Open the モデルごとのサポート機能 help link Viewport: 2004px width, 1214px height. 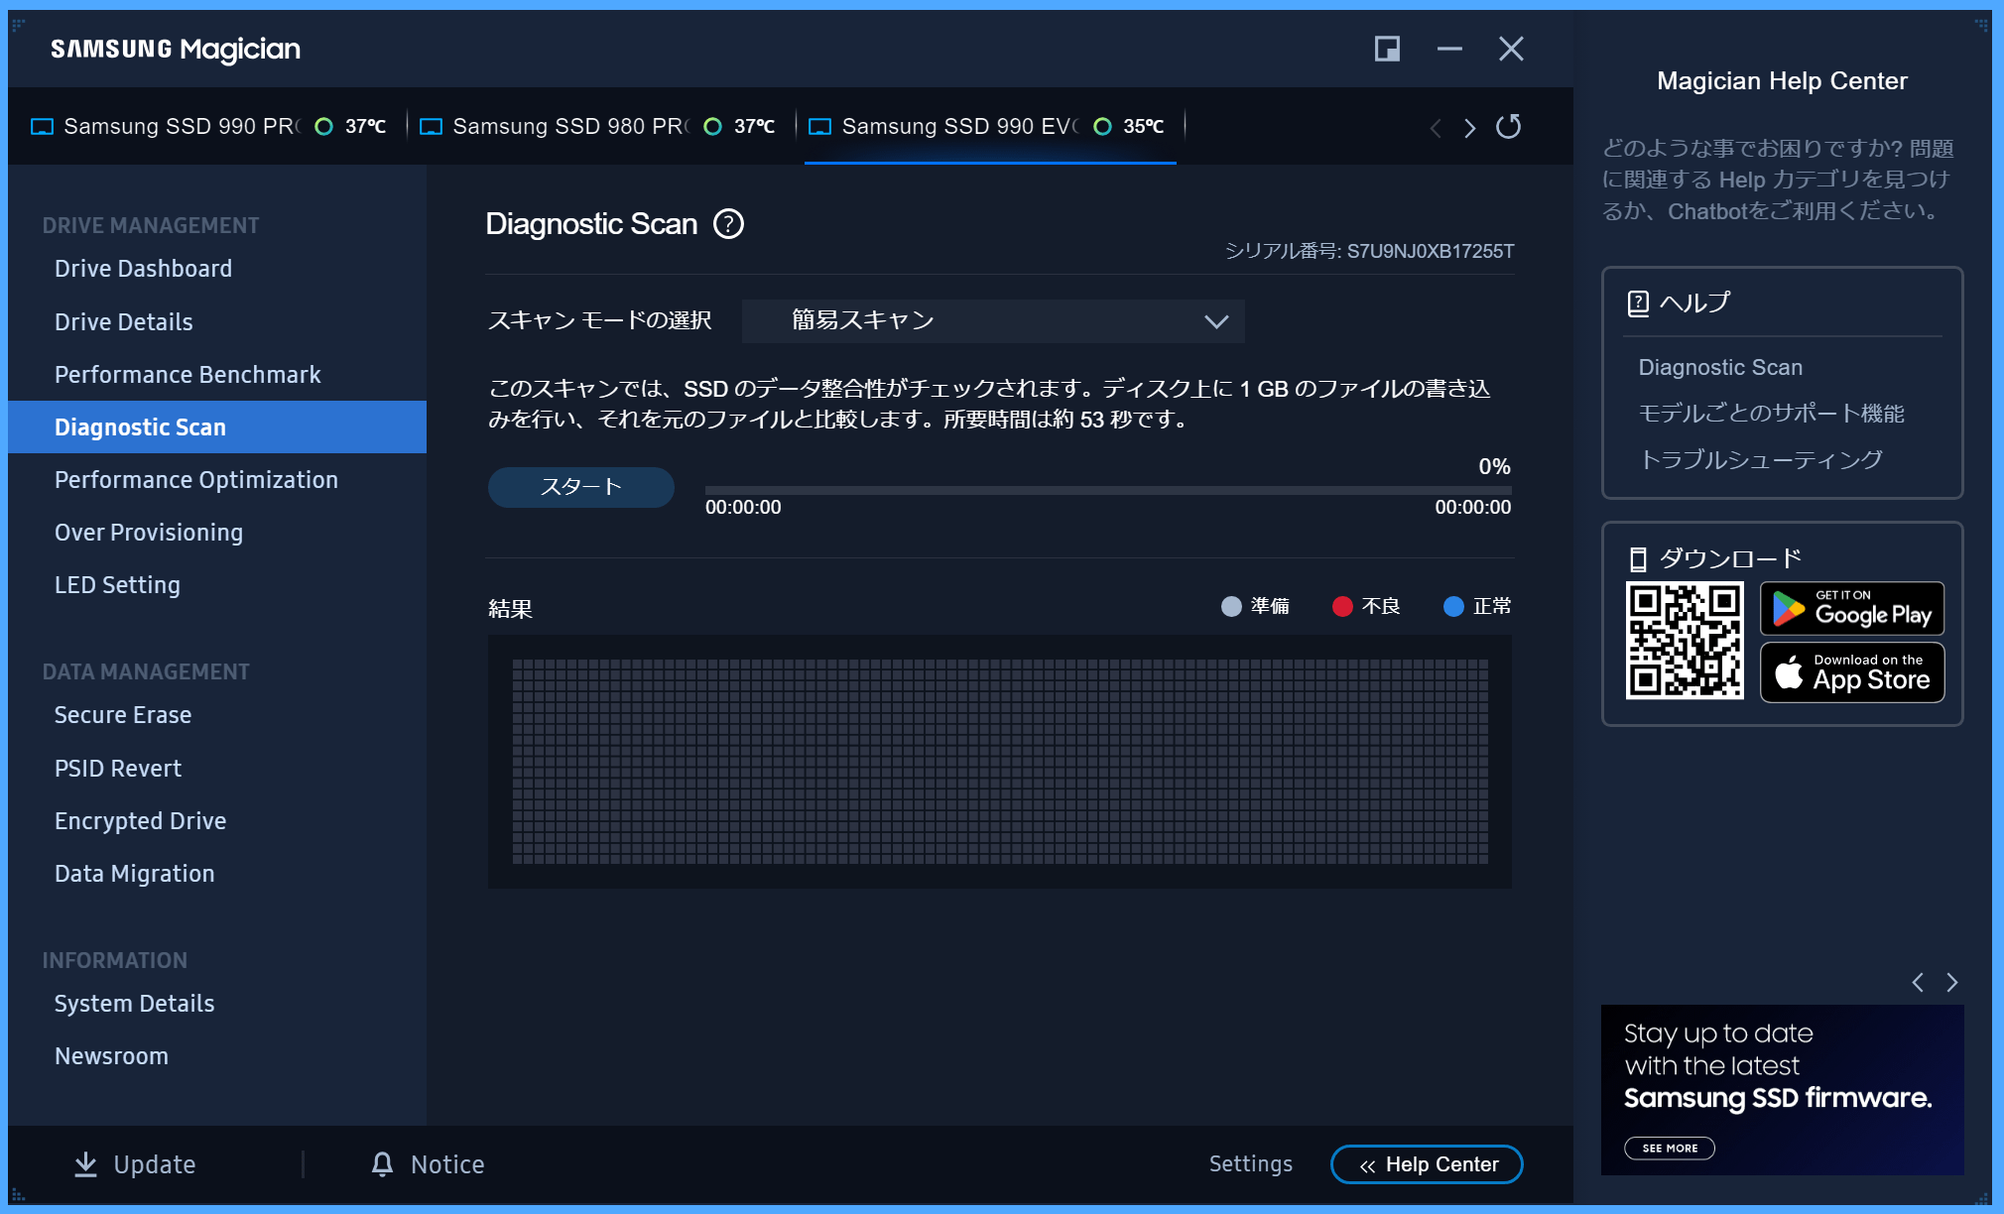(x=1771, y=414)
